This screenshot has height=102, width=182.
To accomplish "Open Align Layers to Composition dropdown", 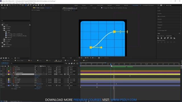I will 170,36.
